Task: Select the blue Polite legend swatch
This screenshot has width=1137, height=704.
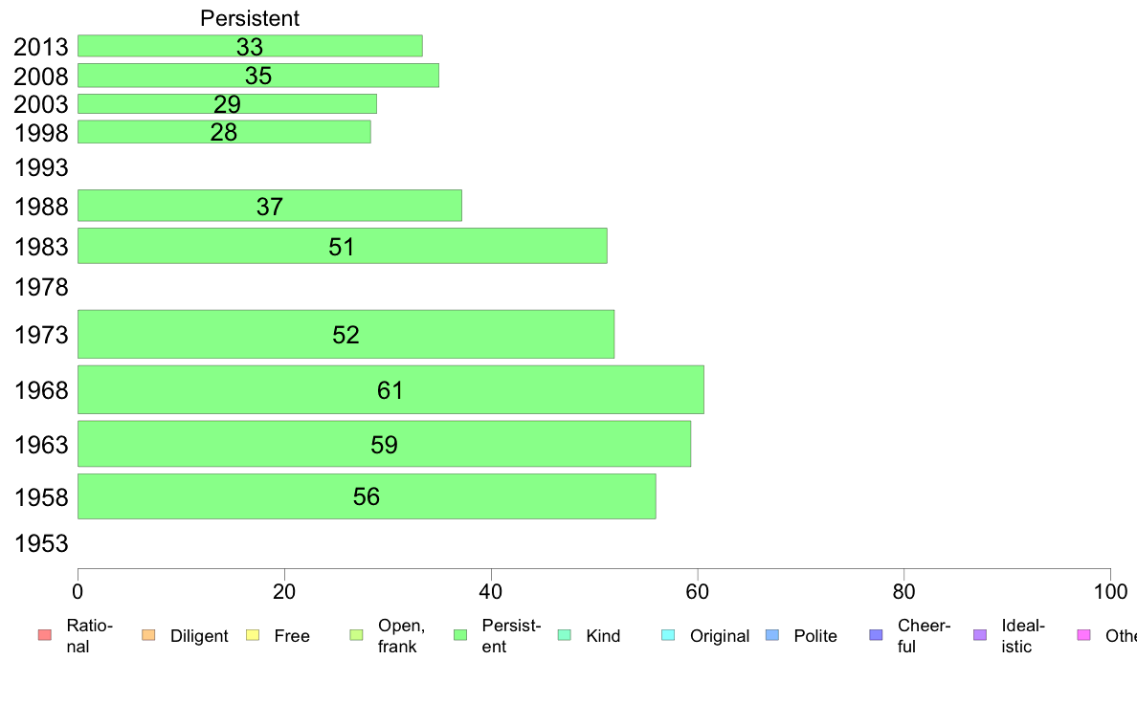Action: click(772, 635)
